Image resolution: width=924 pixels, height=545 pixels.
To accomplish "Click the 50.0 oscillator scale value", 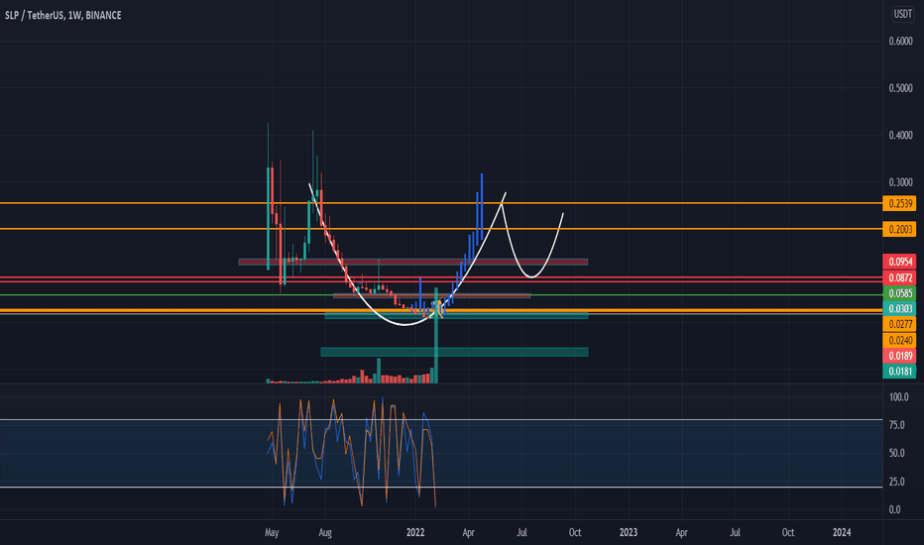I will (896, 453).
